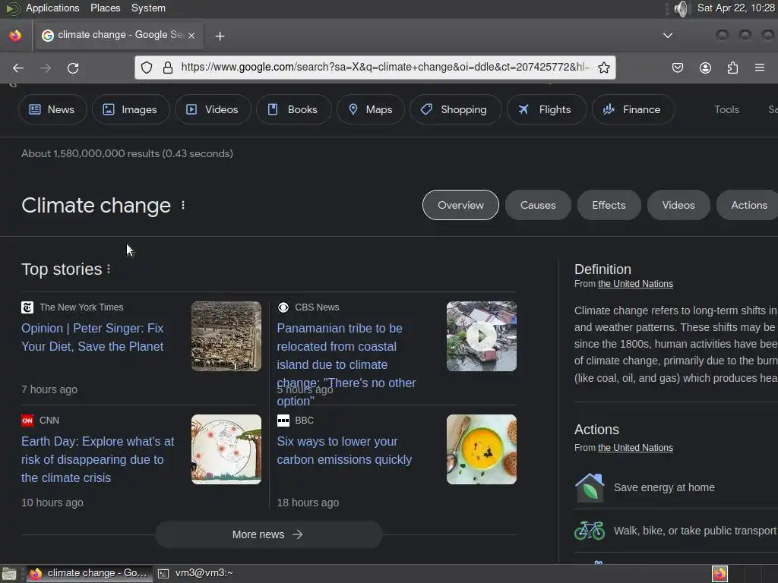Viewport: 778px width, 583px height.
Task: Click the address bar URL field
Action: click(384, 67)
